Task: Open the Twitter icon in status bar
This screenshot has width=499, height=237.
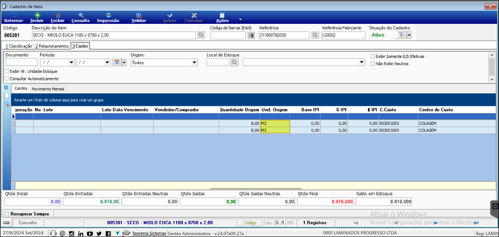Action: pyautogui.click(x=99, y=233)
